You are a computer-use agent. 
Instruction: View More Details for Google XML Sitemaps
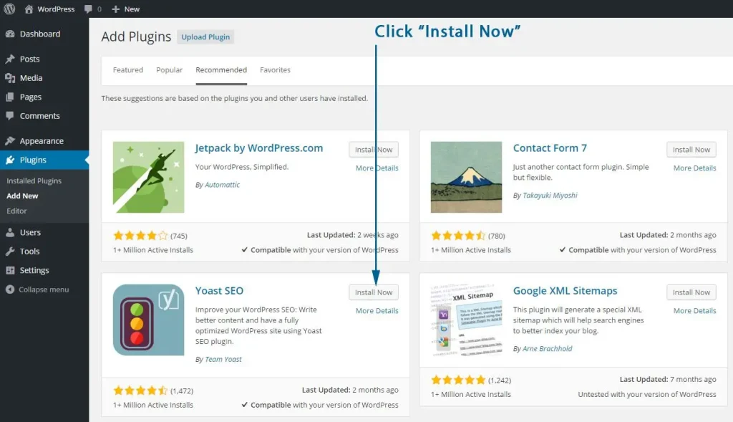[694, 311]
